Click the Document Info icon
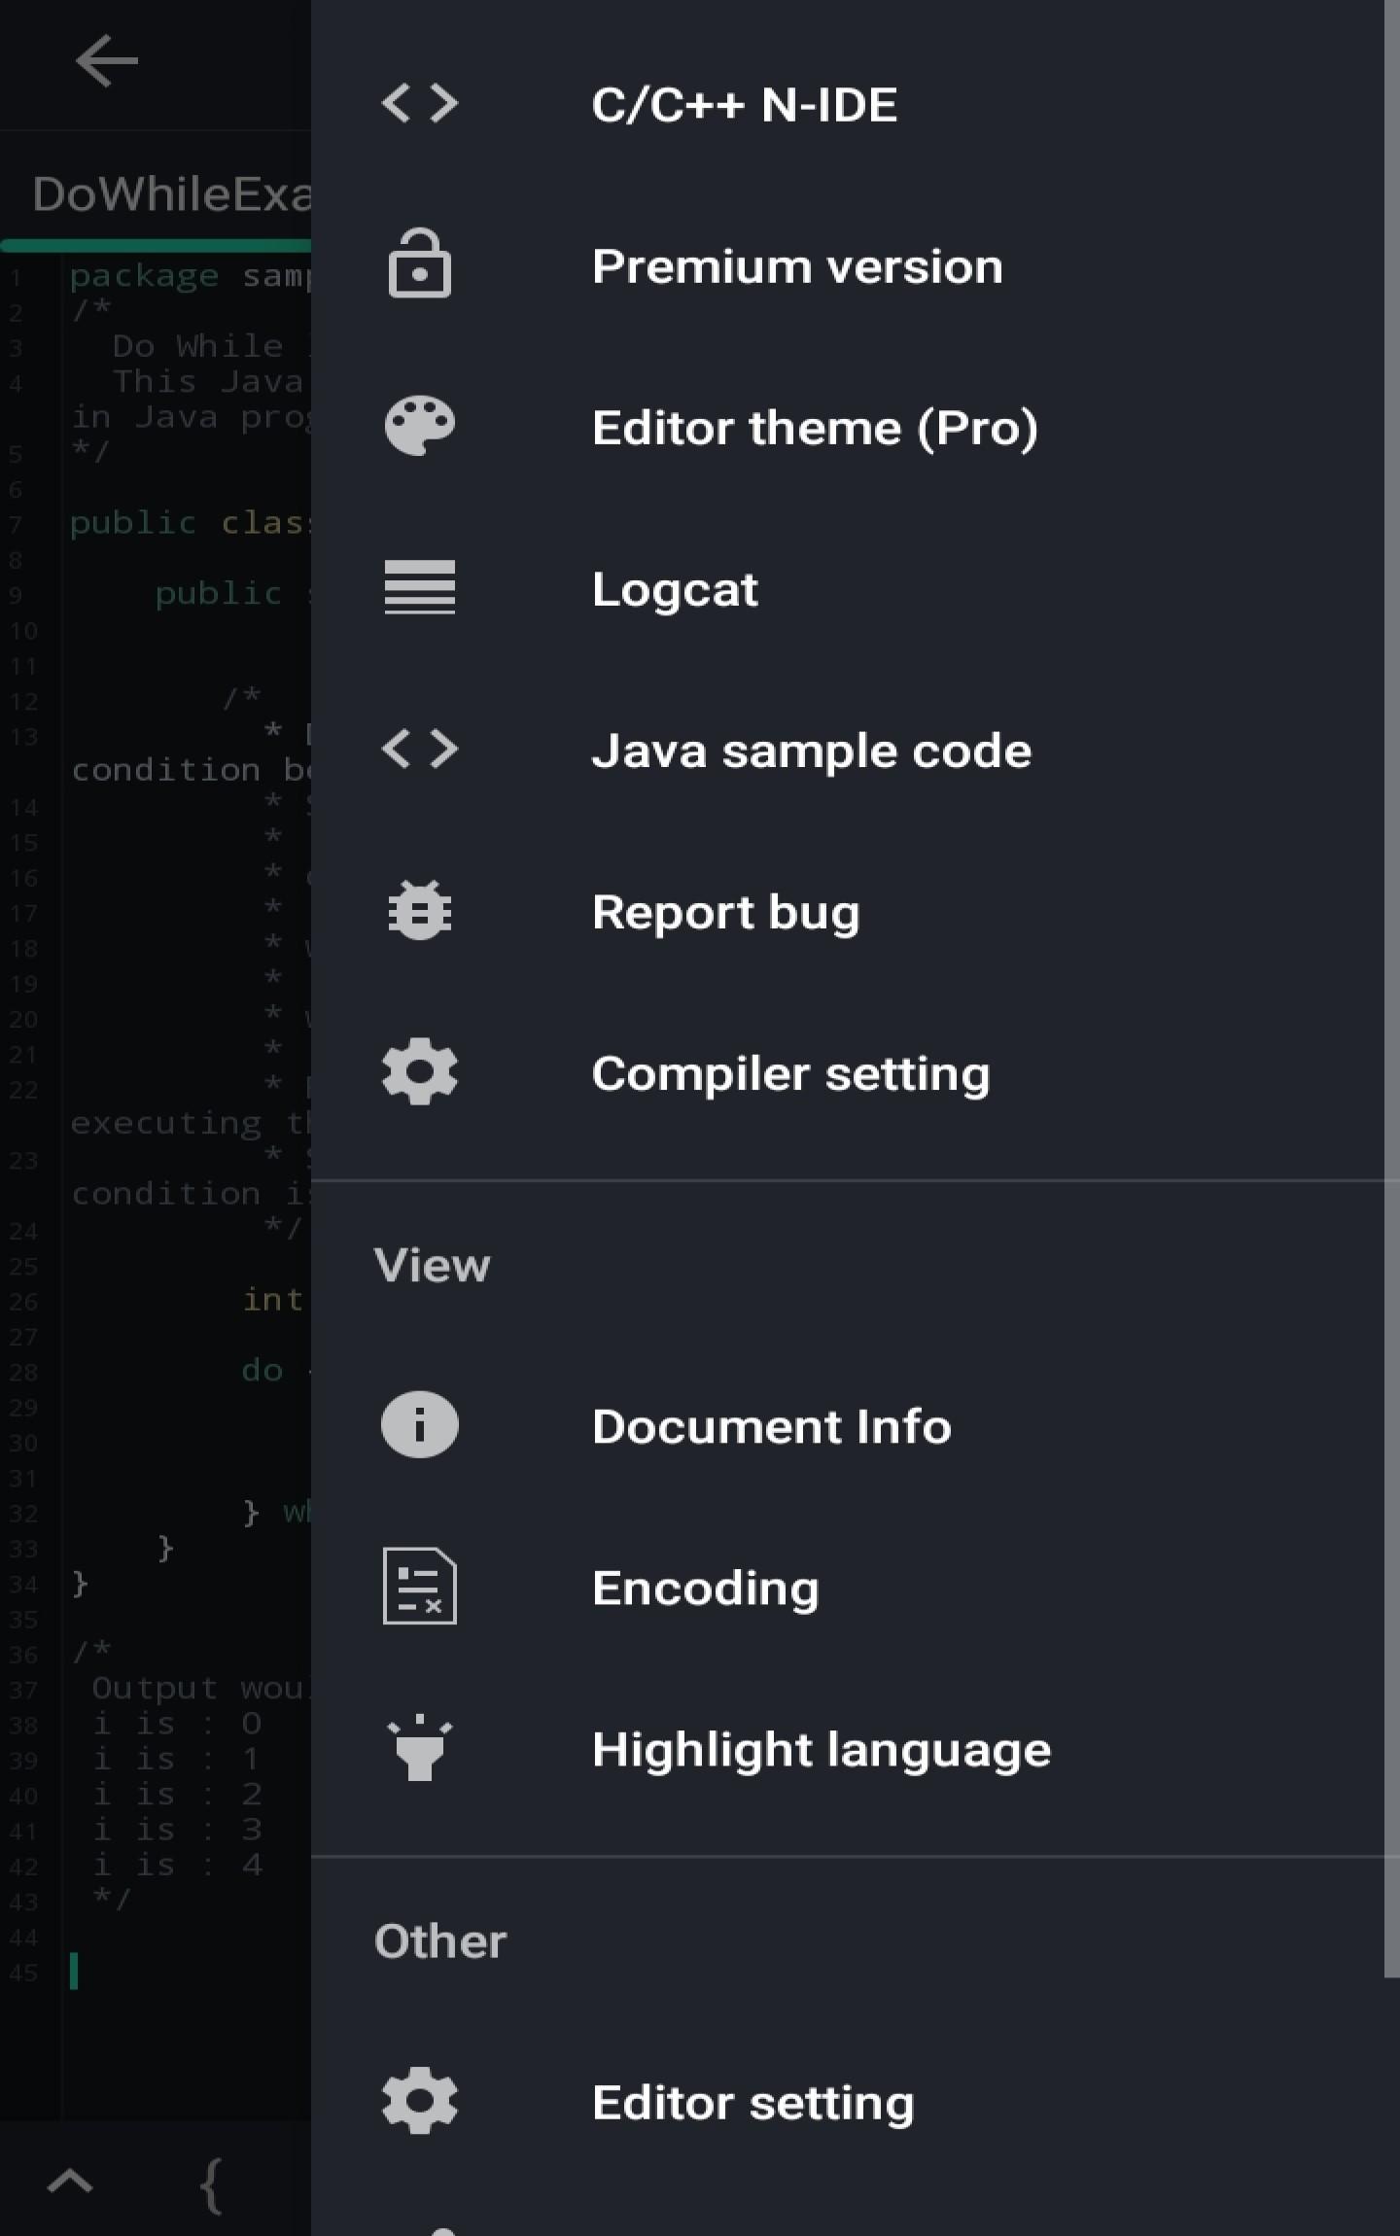The image size is (1400, 2236). tap(419, 1425)
